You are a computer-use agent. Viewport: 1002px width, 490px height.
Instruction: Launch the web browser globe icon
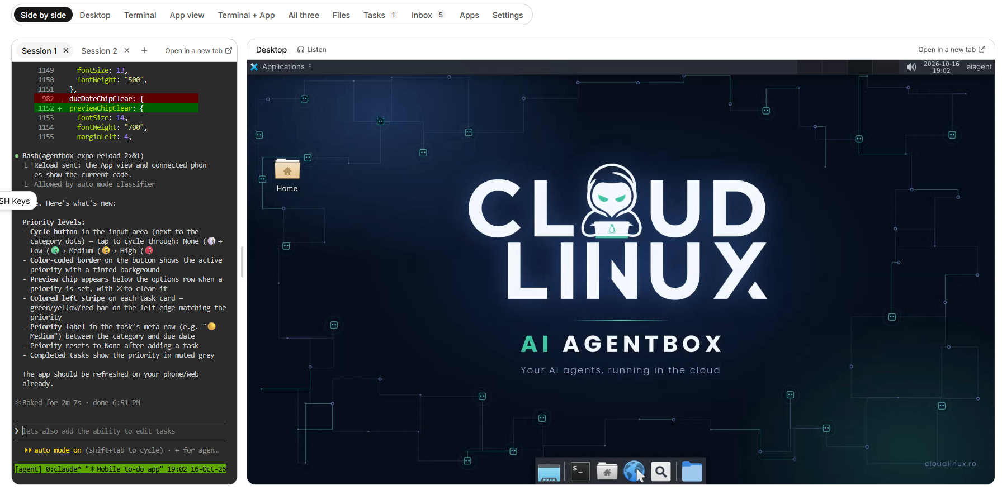click(x=634, y=472)
